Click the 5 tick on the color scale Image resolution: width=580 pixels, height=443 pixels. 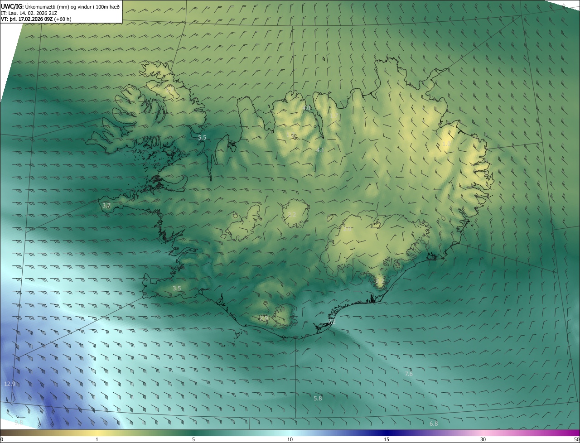193,440
